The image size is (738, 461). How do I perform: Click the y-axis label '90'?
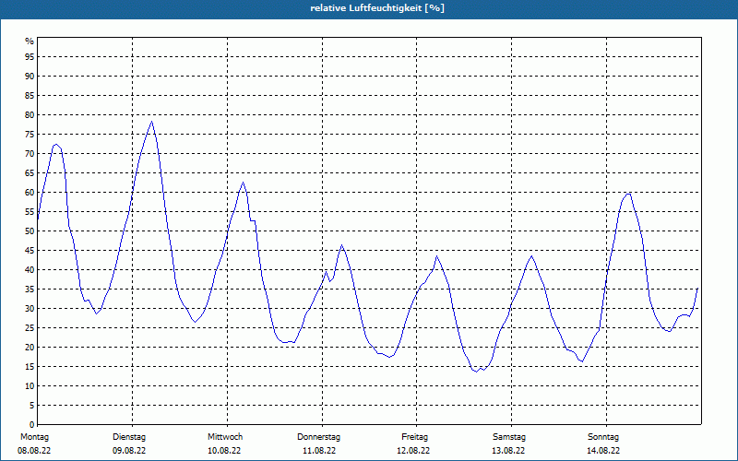30,77
